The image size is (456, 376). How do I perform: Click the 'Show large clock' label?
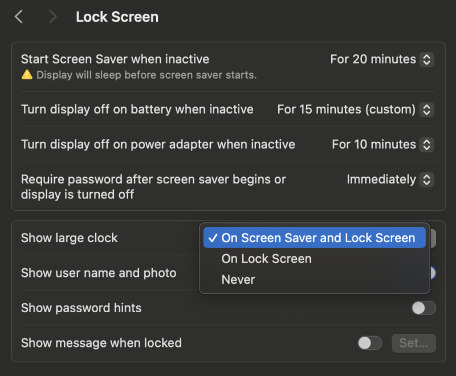click(x=69, y=238)
